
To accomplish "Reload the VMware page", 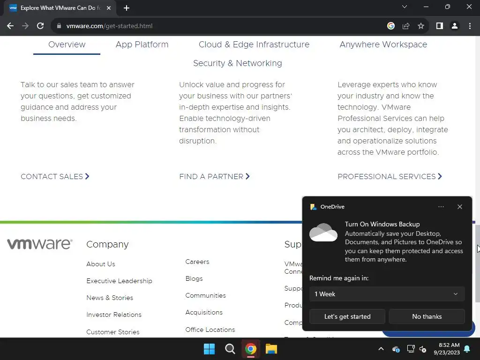I will pyautogui.click(x=40, y=26).
